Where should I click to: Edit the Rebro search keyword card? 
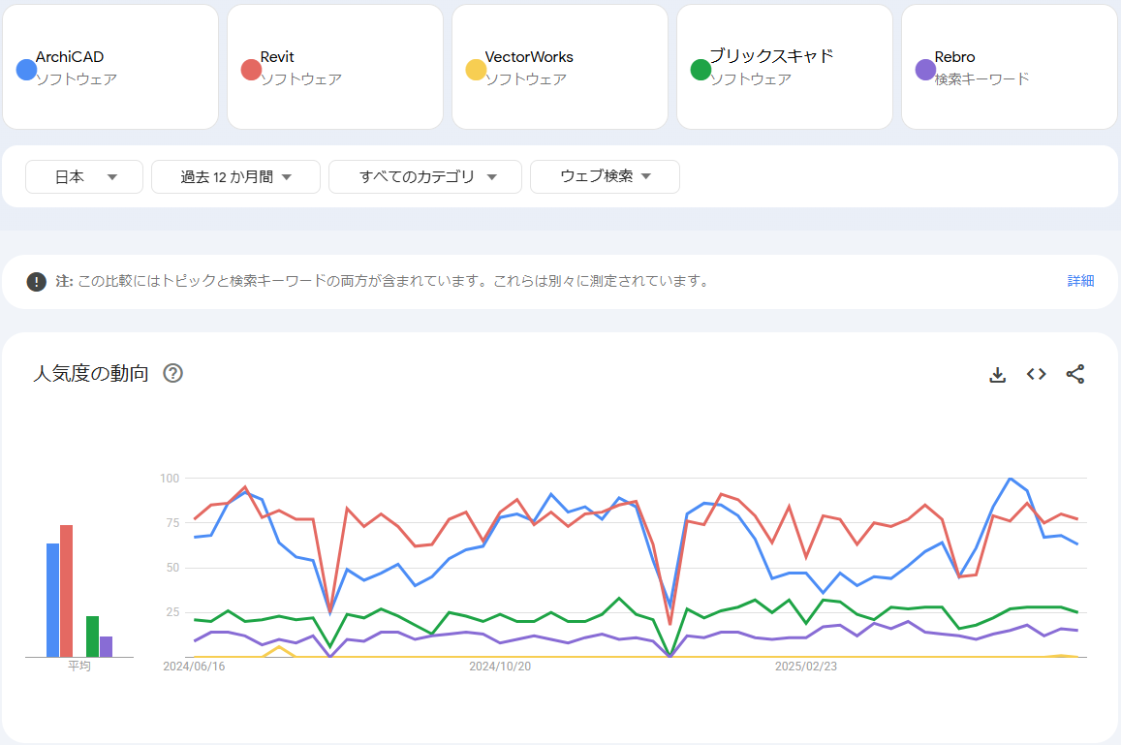point(1009,67)
